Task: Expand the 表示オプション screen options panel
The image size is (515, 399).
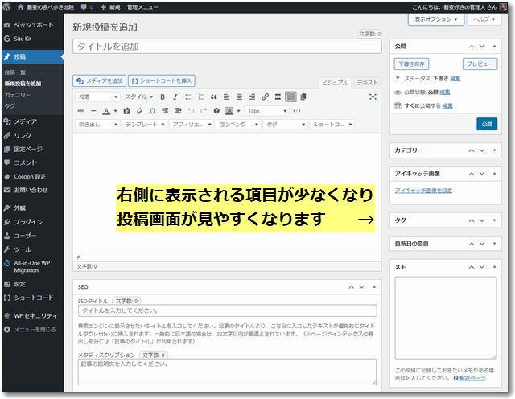Action: 439,18
